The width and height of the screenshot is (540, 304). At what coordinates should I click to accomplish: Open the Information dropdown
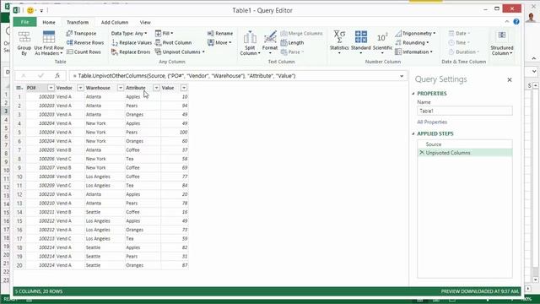tap(413, 52)
